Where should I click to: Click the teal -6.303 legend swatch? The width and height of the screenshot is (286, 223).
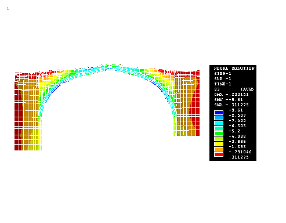219,128
